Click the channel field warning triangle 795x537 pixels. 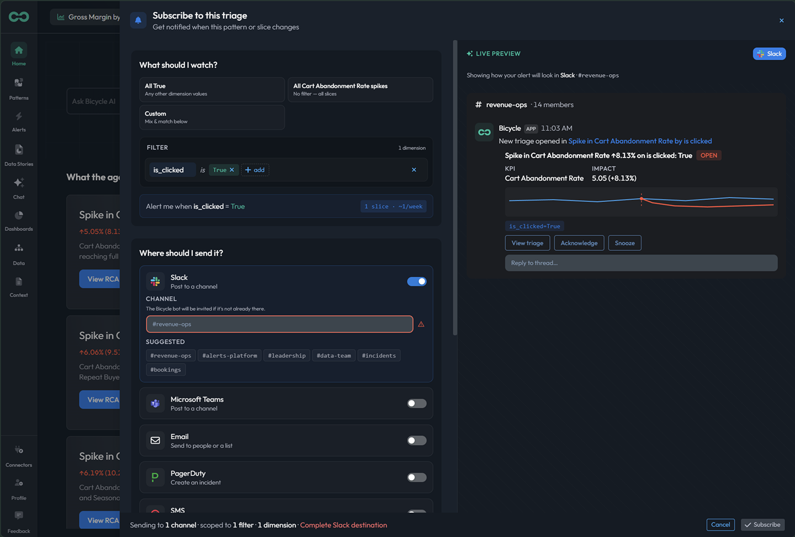[421, 324]
